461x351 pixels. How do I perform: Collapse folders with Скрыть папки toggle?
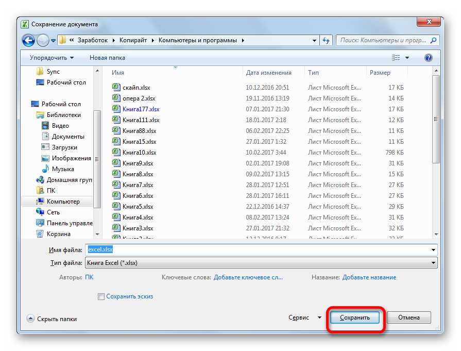30,319
